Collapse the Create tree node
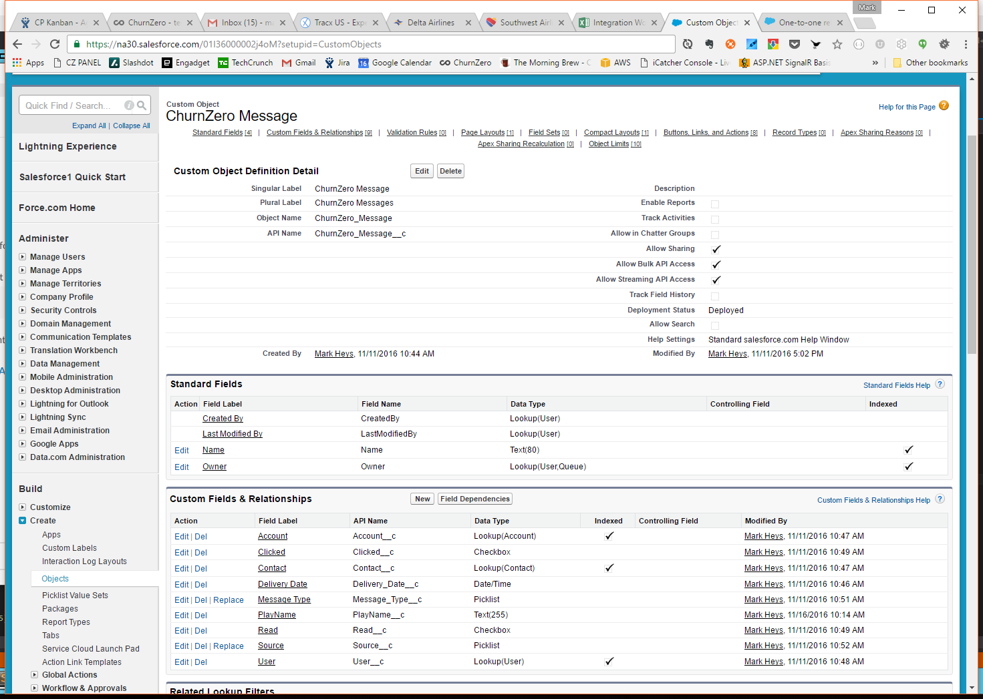This screenshot has width=983, height=699. [x=23, y=520]
